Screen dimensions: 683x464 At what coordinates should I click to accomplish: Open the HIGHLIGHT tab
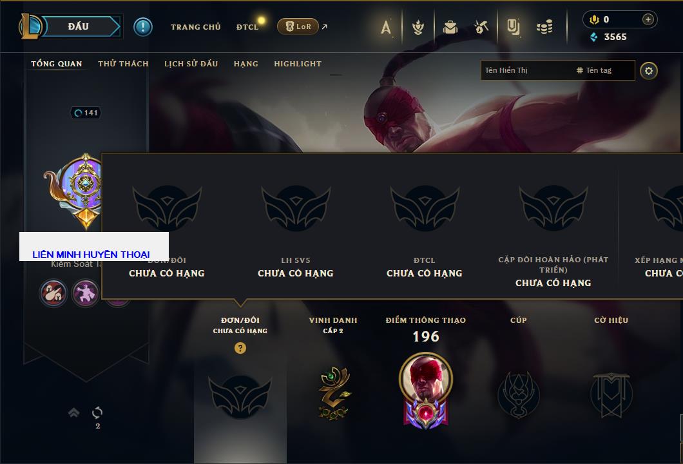point(298,64)
